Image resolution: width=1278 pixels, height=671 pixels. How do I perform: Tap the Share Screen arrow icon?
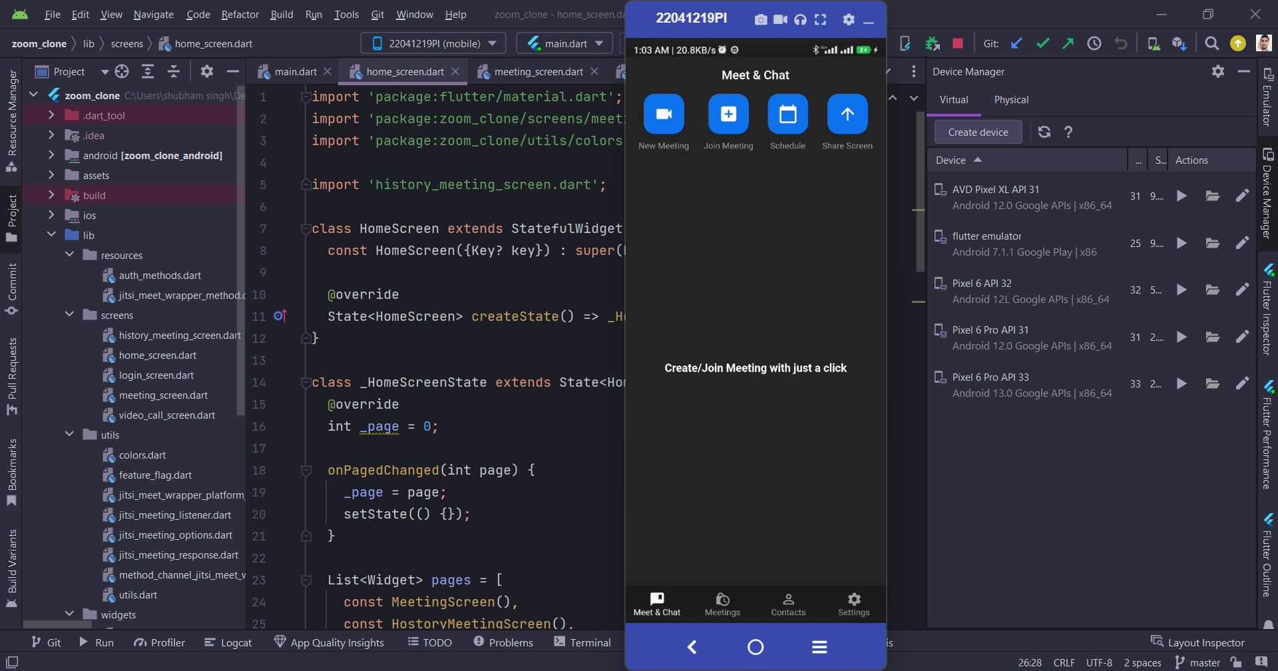(x=847, y=114)
